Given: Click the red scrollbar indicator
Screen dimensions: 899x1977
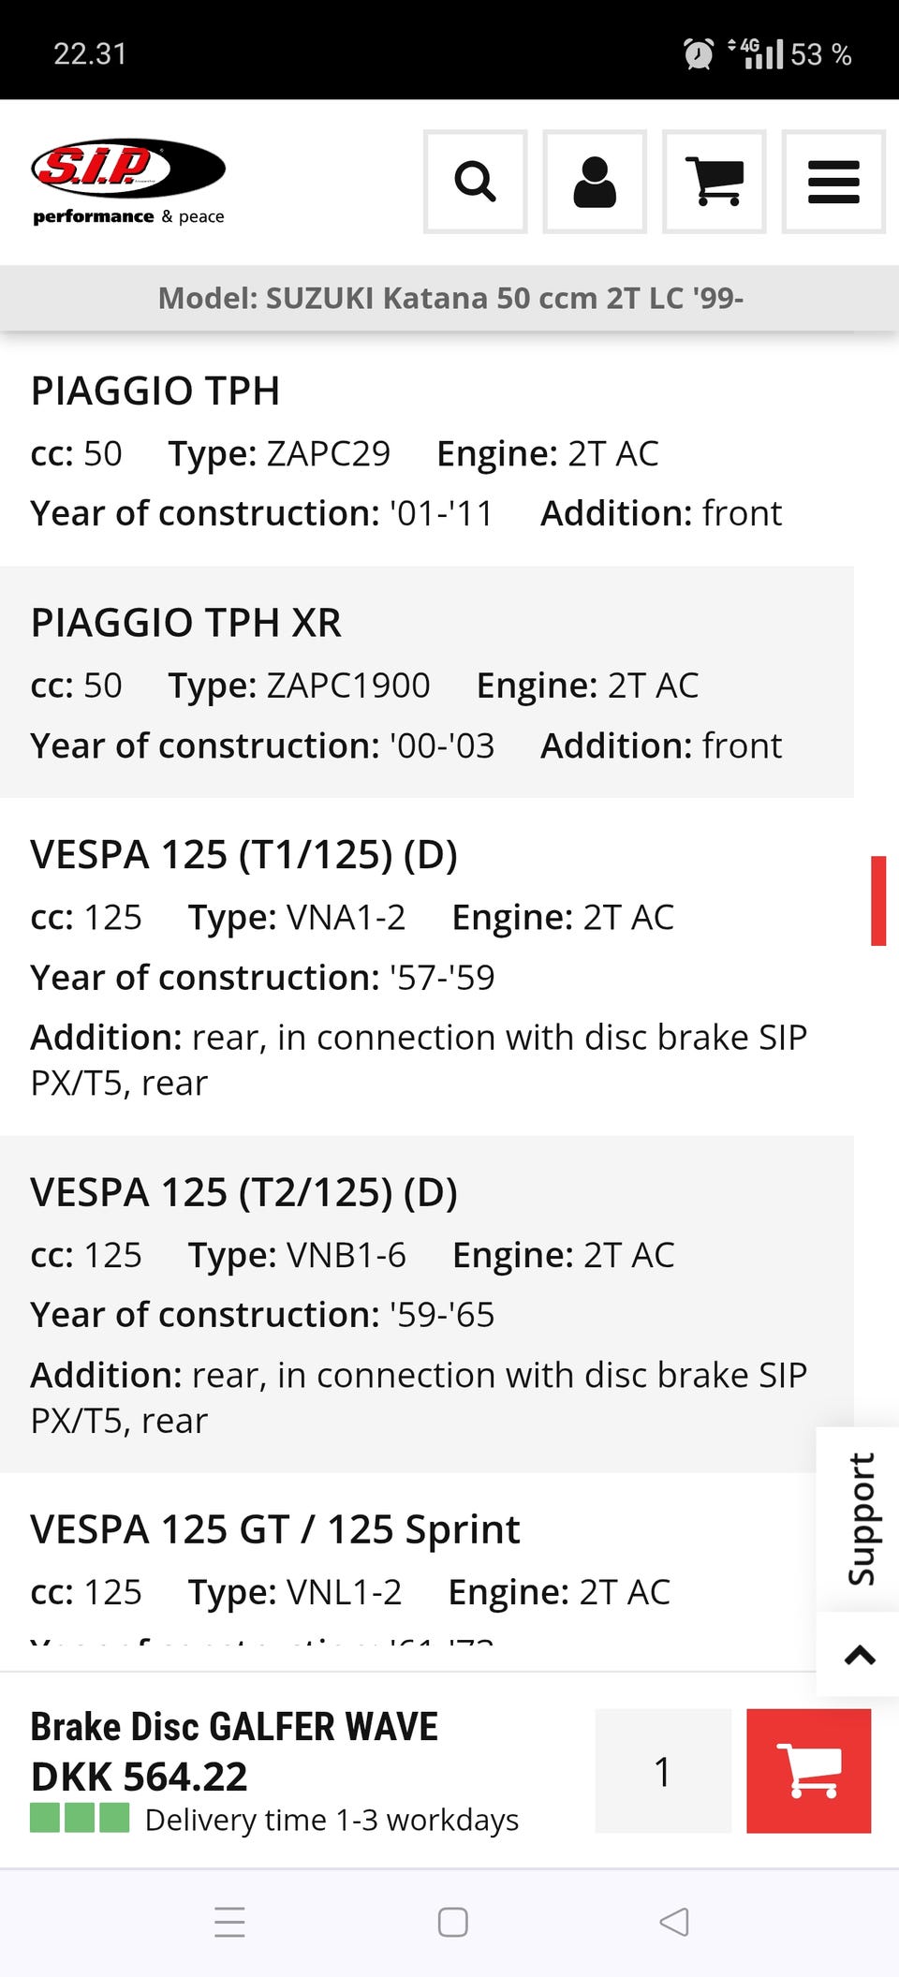Looking at the screenshot, I should tap(878, 900).
